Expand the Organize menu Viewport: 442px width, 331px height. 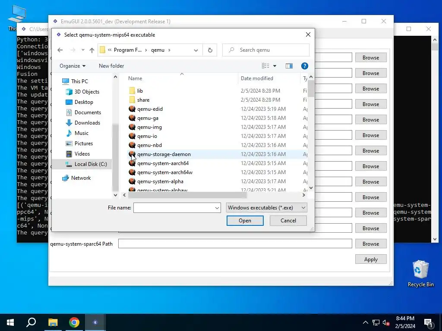73,66
